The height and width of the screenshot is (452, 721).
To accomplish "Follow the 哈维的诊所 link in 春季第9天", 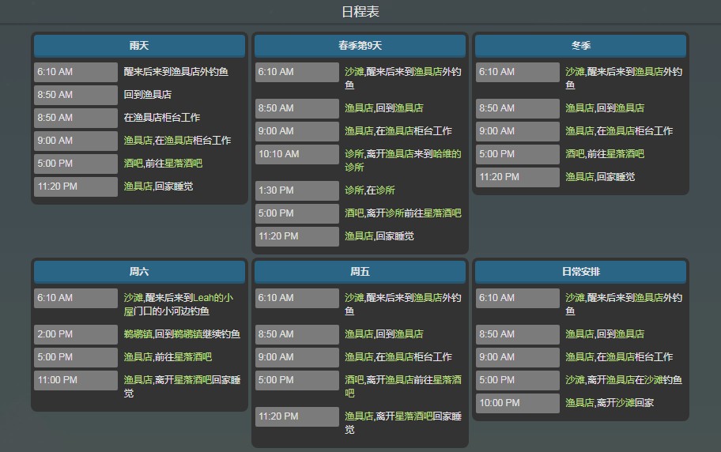I will point(447,154).
